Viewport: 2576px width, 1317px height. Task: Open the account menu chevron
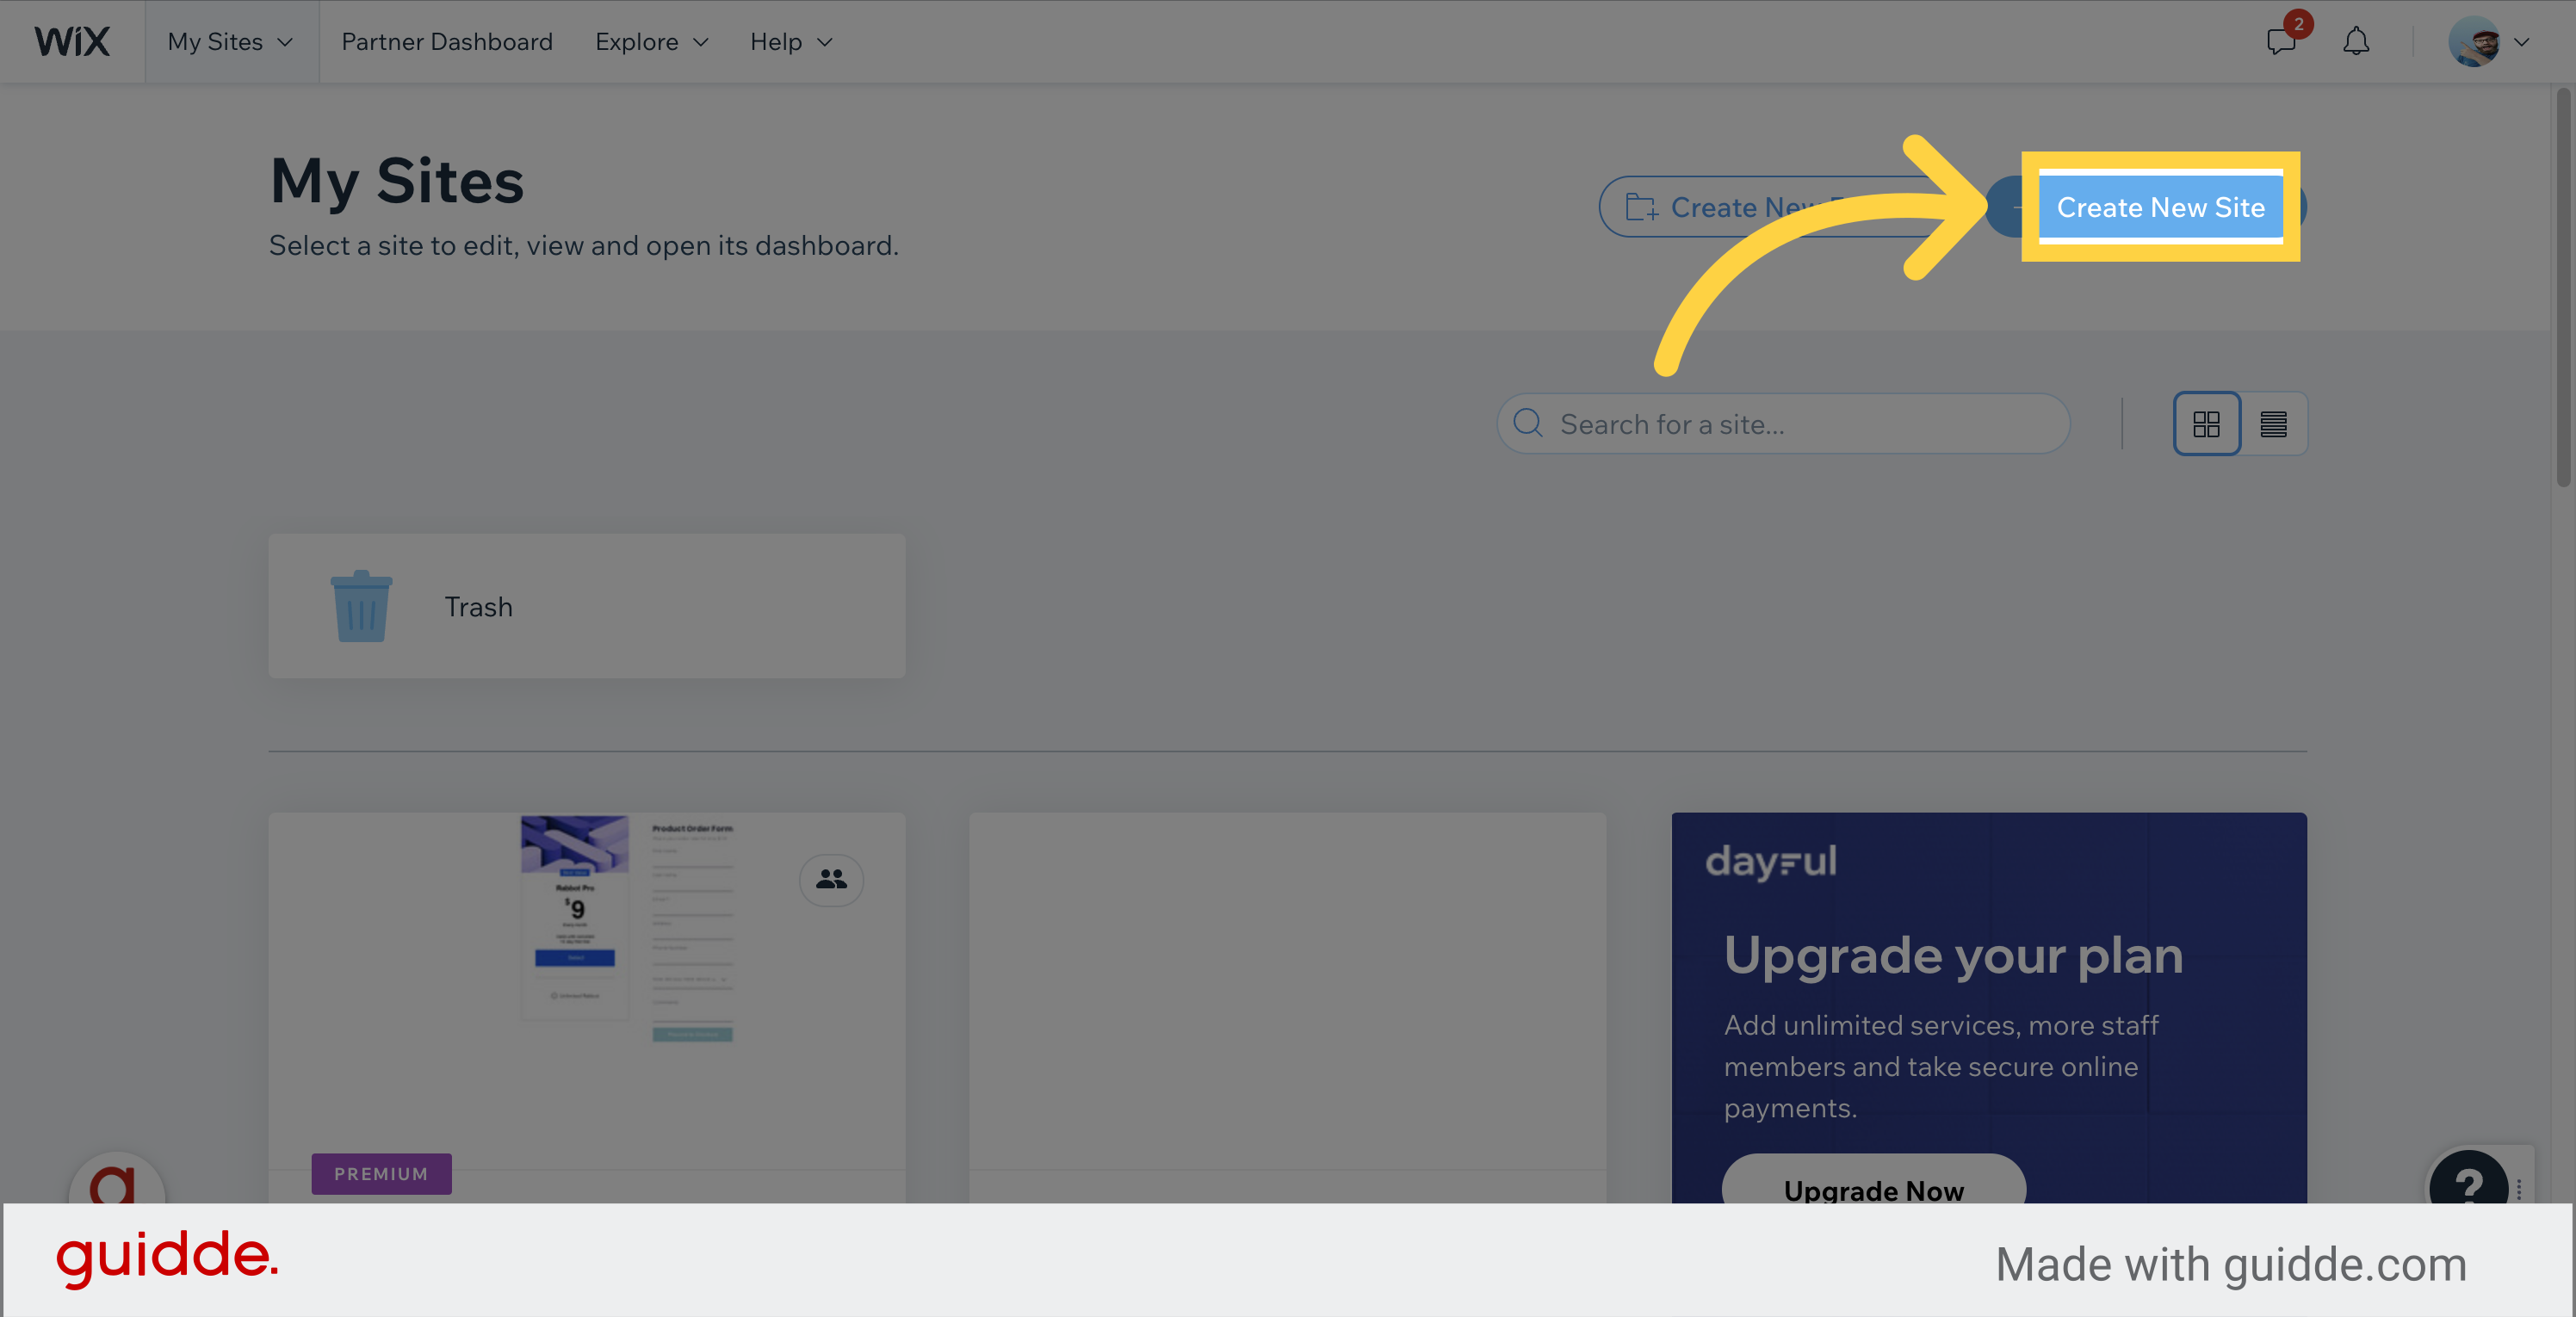pyautogui.click(x=2522, y=42)
